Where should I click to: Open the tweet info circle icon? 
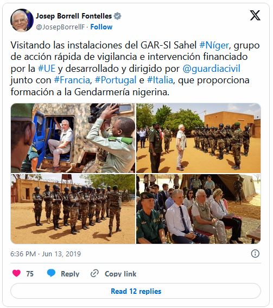pyautogui.click(x=255, y=254)
